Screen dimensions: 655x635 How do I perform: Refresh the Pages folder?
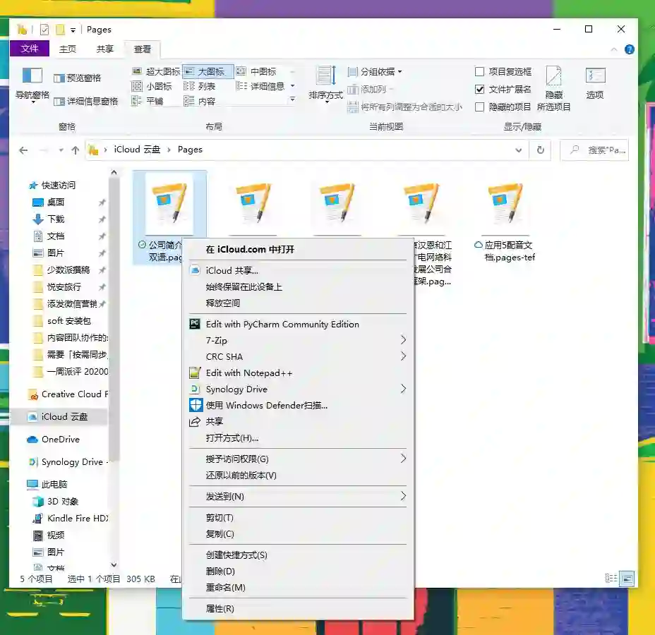(540, 150)
